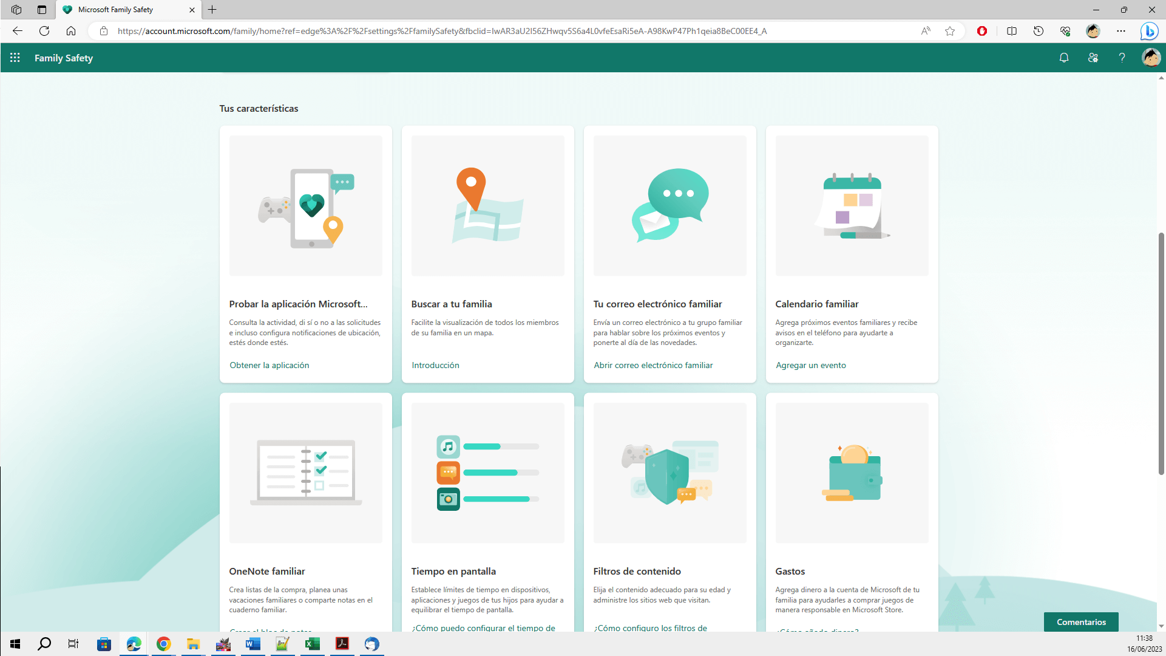This screenshot has width=1166, height=656.
Task: Click the address bar URL
Action: point(442,31)
